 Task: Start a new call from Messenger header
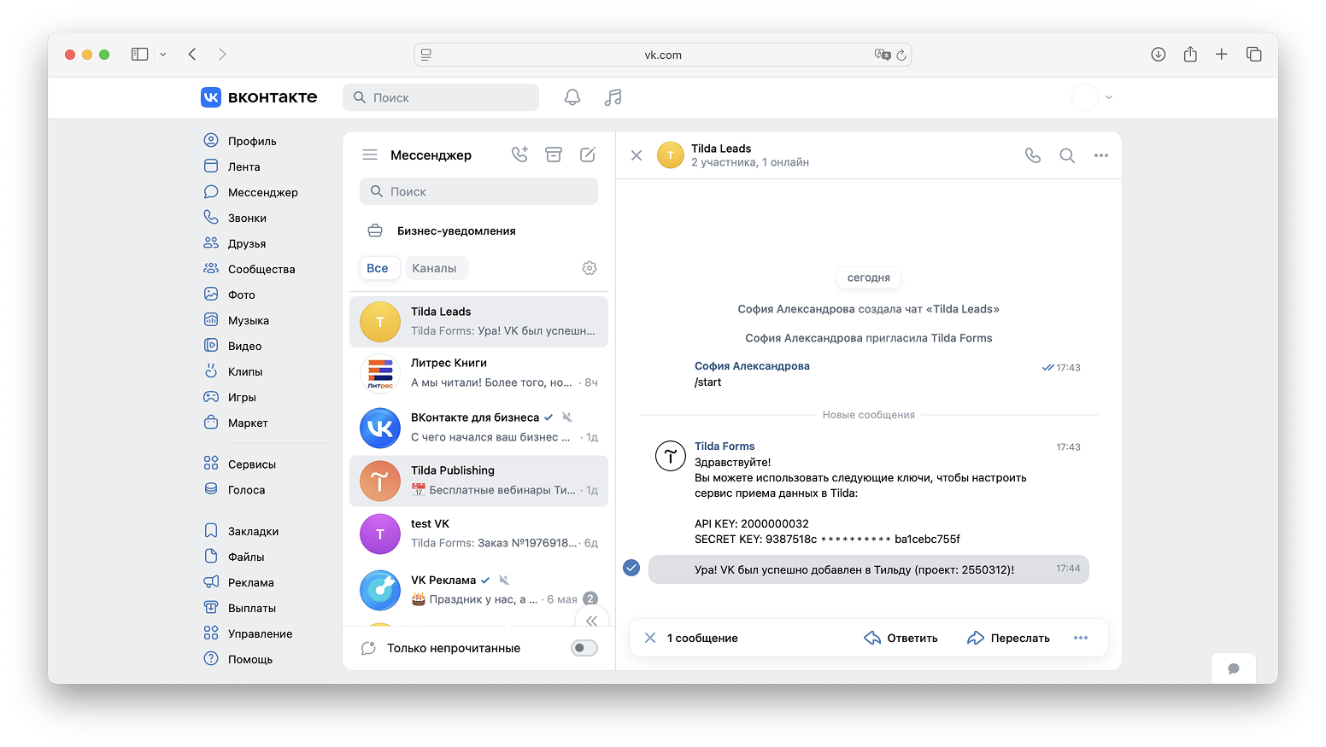coord(519,155)
